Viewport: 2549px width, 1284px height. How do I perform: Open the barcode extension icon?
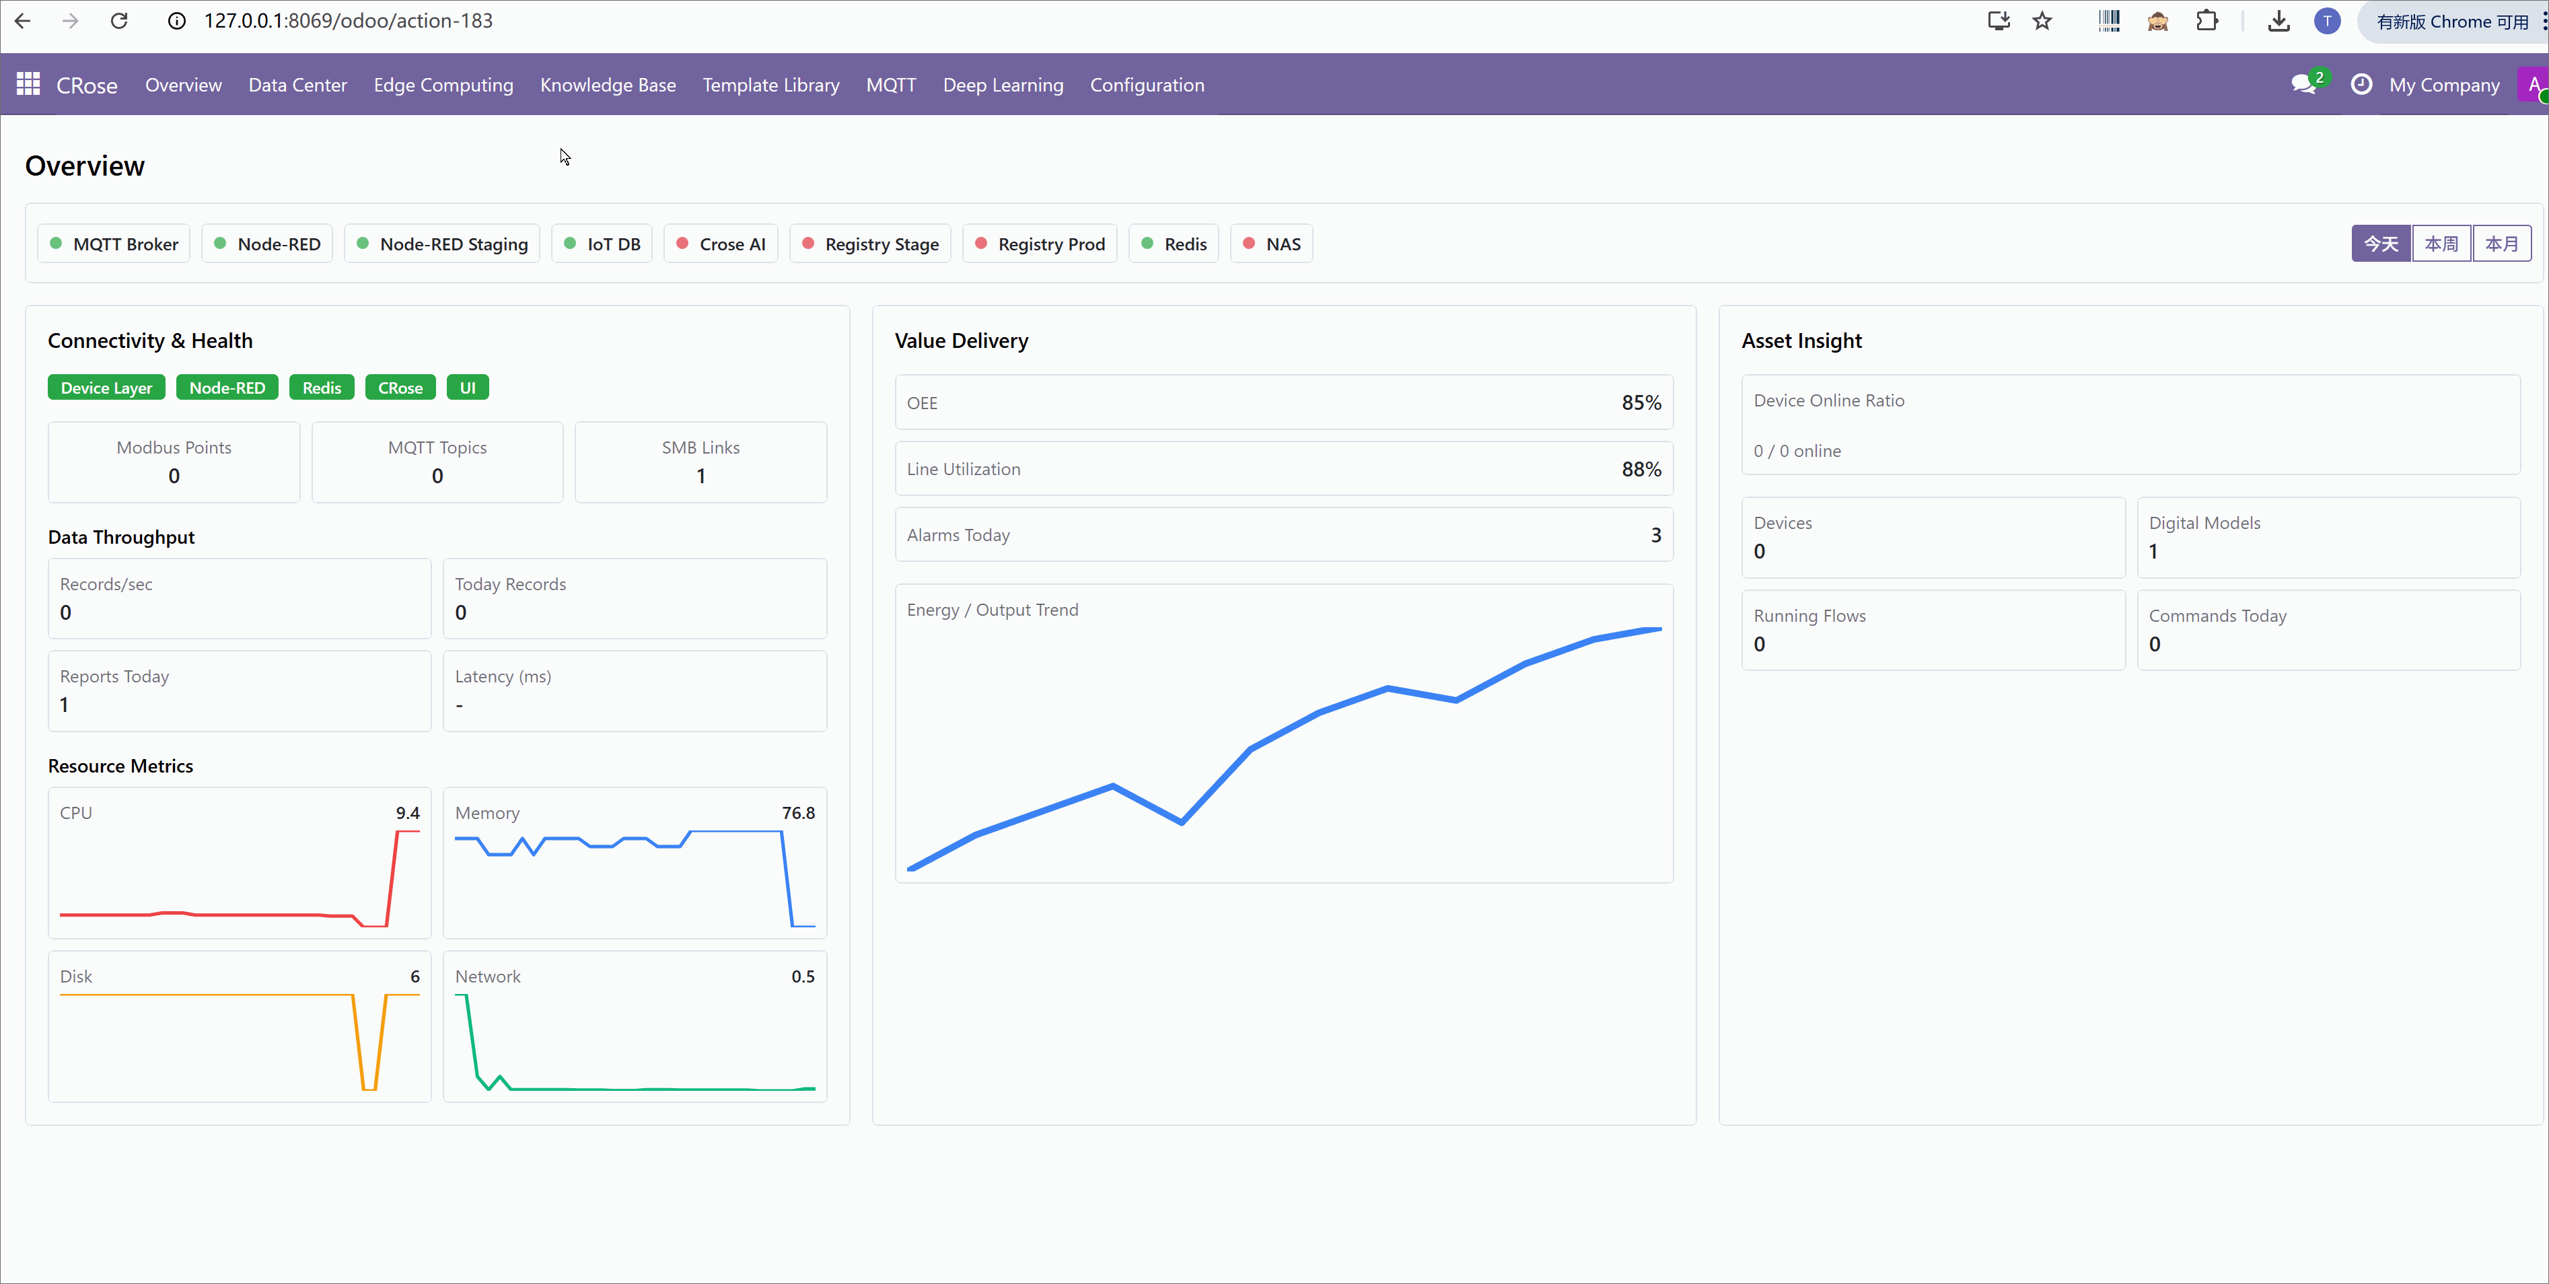(x=2109, y=21)
